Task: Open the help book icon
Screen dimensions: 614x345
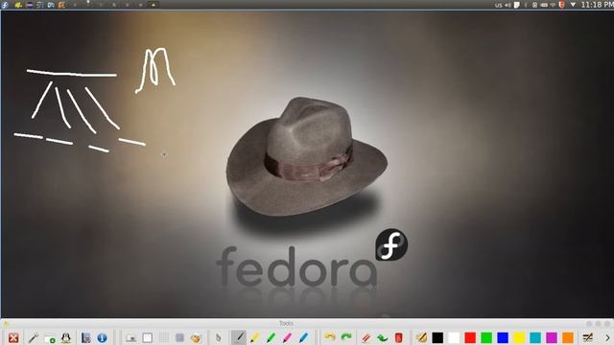Action: tap(85, 337)
